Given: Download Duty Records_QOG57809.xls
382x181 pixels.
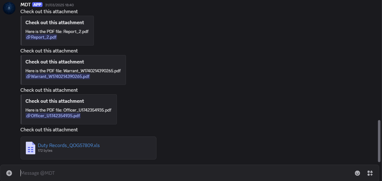Looking at the screenshot, I should point(68,145).
